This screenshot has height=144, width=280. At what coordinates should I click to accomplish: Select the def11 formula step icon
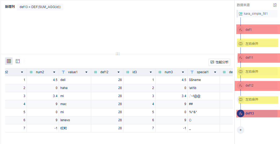click(241, 58)
